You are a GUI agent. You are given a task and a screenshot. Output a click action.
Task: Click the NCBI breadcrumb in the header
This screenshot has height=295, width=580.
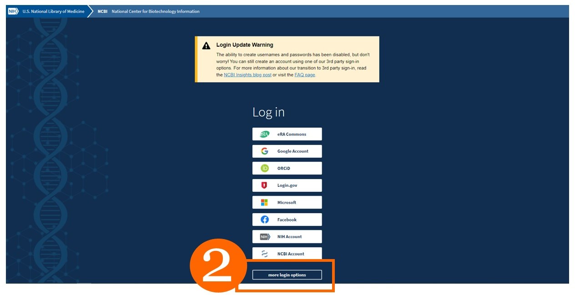pos(102,11)
